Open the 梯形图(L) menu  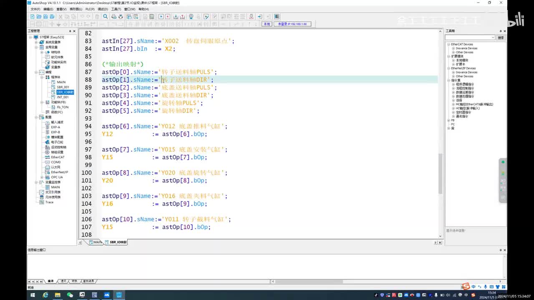coord(76,9)
